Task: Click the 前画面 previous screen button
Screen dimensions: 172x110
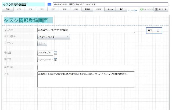Action: coord(87,9)
